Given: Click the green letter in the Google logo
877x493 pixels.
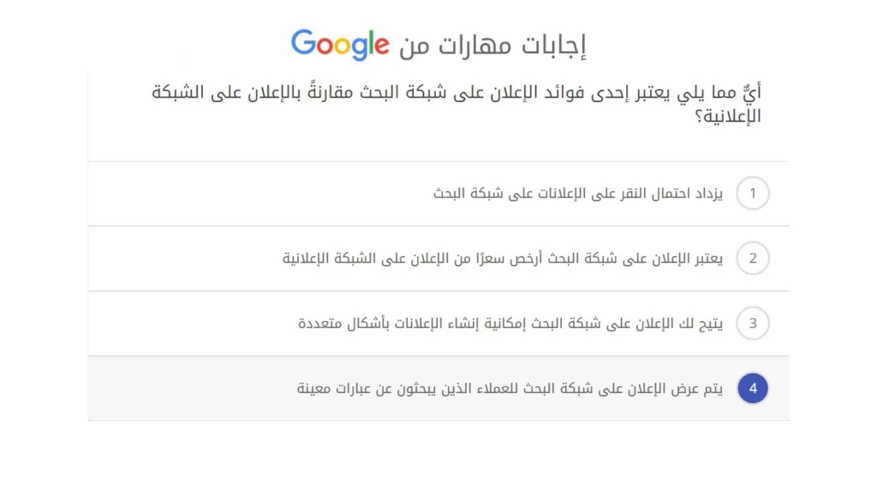Looking at the screenshot, I should pos(373,43).
